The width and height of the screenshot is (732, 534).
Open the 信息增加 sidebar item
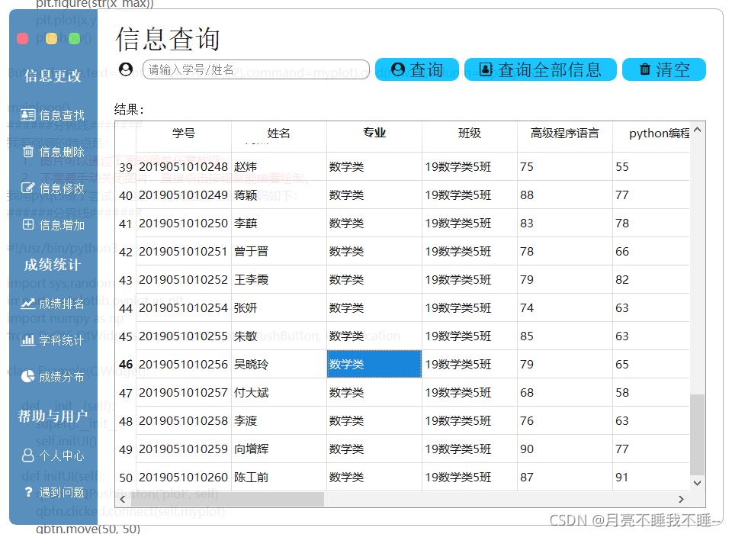click(53, 225)
